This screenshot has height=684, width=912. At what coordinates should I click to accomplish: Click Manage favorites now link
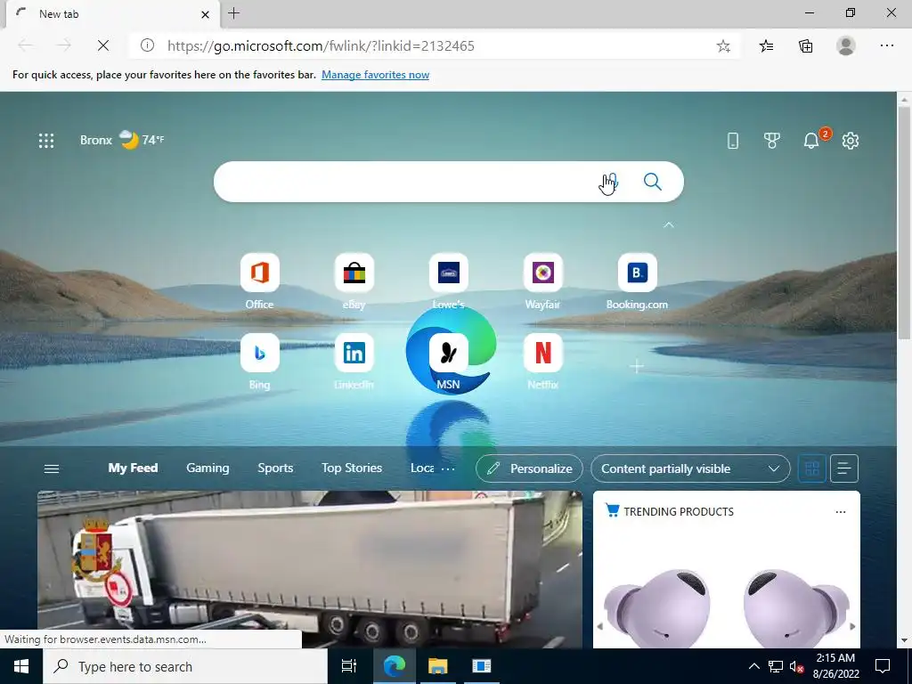pos(375,75)
